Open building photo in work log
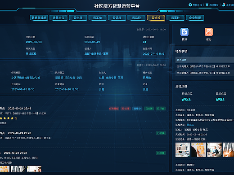The width and height of the screenshot is (234, 175). click(x=18, y=169)
